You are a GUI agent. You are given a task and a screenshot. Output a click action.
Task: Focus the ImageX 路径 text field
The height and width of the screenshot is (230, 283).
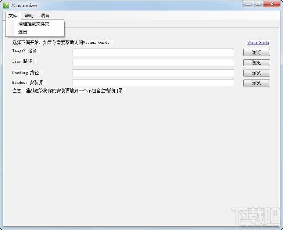tap(153, 52)
